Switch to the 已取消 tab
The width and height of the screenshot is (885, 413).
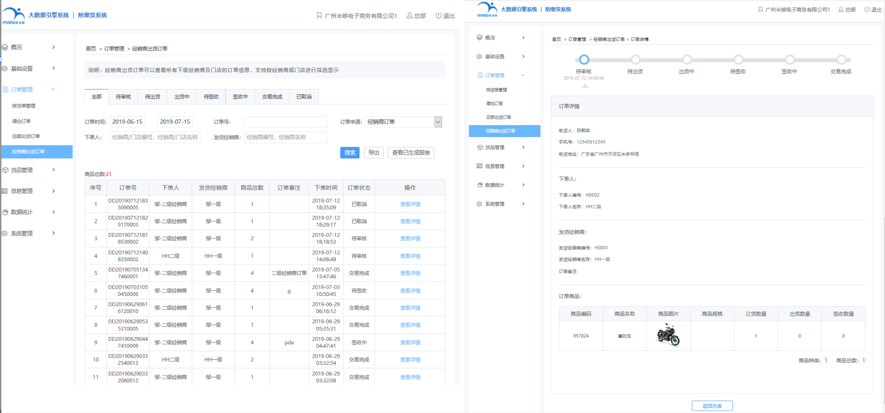304,97
